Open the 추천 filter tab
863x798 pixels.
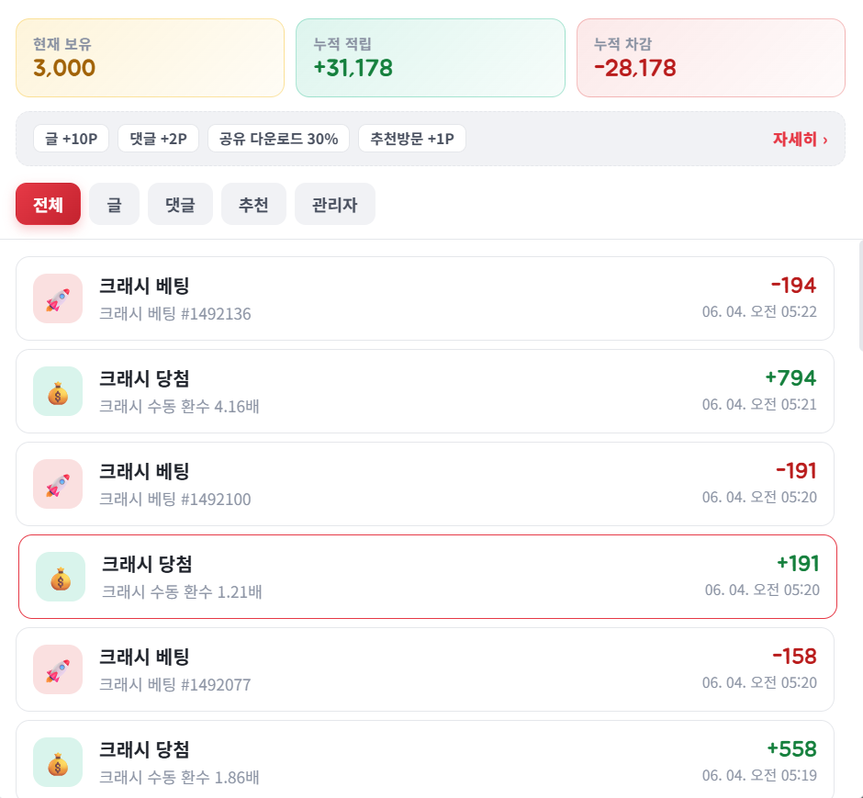[x=253, y=204]
